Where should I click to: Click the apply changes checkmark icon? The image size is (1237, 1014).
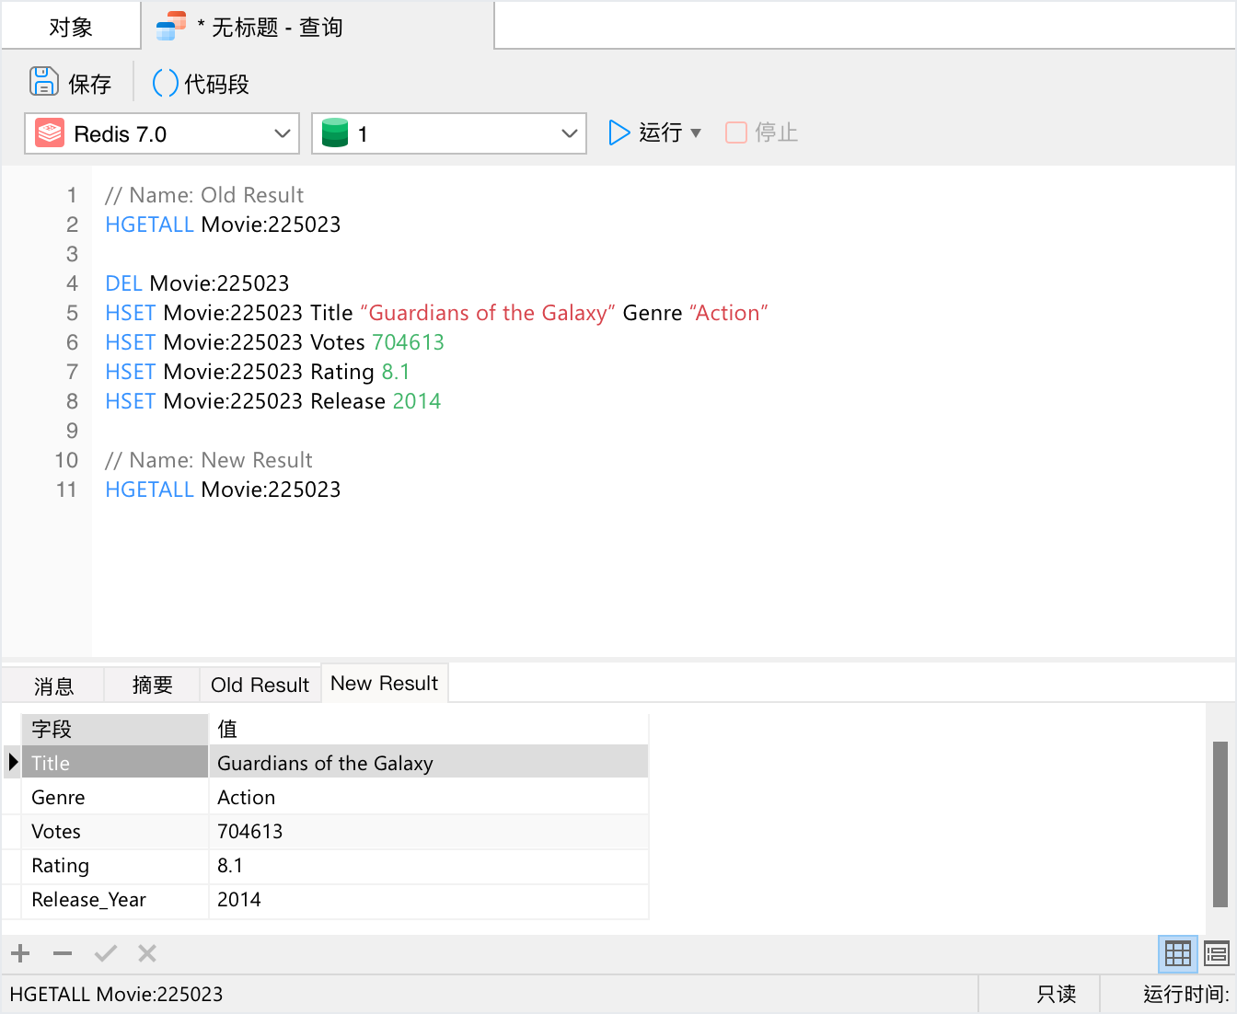point(106,953)
